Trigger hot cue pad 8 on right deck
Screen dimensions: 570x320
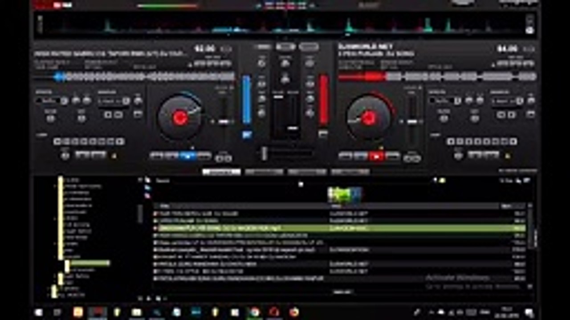tap(513, 142)
